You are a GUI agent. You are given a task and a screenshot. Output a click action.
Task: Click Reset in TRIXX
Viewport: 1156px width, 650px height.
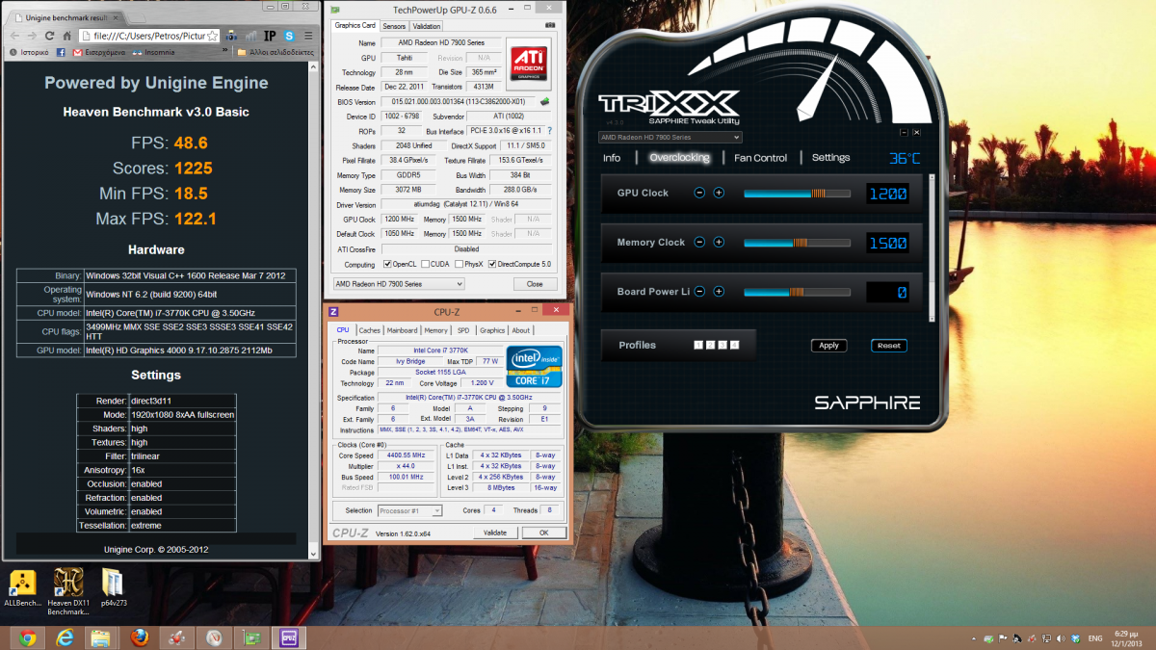tap(889, 345)
